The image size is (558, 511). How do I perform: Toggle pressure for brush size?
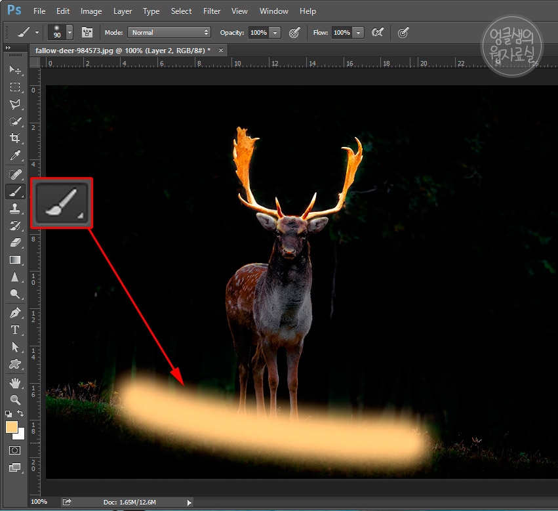403,33
